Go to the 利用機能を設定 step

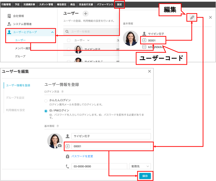[15, 110]
